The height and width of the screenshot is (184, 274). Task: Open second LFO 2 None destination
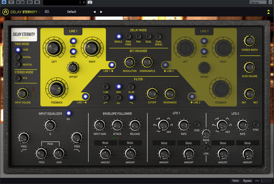[x=248, y=143]
